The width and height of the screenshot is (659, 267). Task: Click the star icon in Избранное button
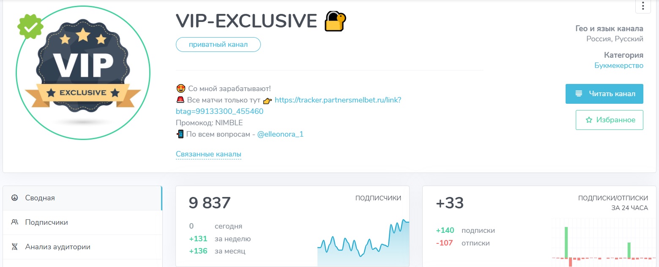click(x=589, y=120)
